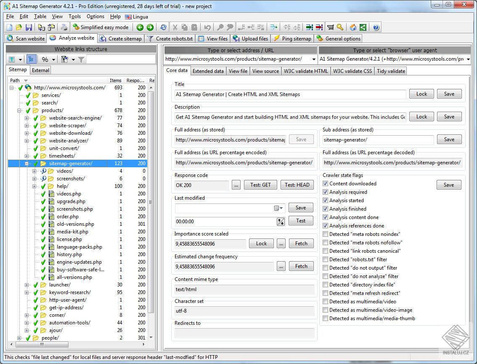Click the Test: HEAD button
This screenshot has height=364, width=477.
click(x=297, y=185)
